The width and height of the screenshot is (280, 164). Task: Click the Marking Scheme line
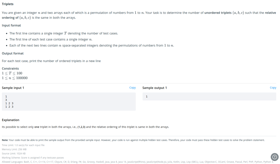(33, 158)
